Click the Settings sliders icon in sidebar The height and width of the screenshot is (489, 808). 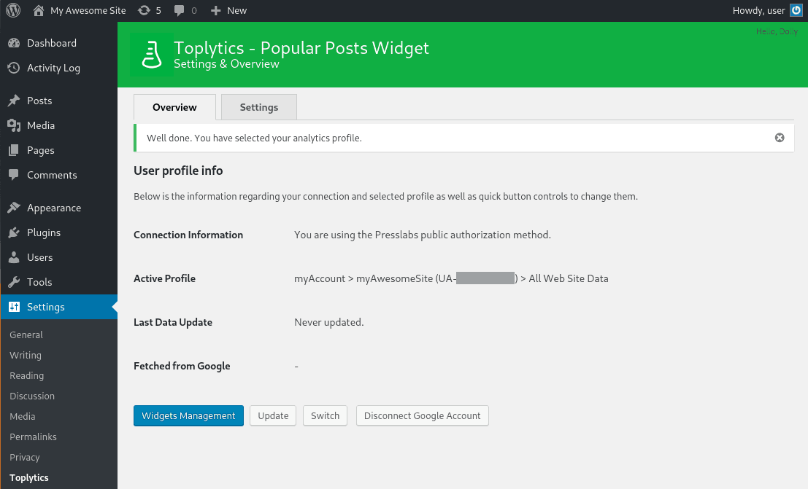coord(14,307)
